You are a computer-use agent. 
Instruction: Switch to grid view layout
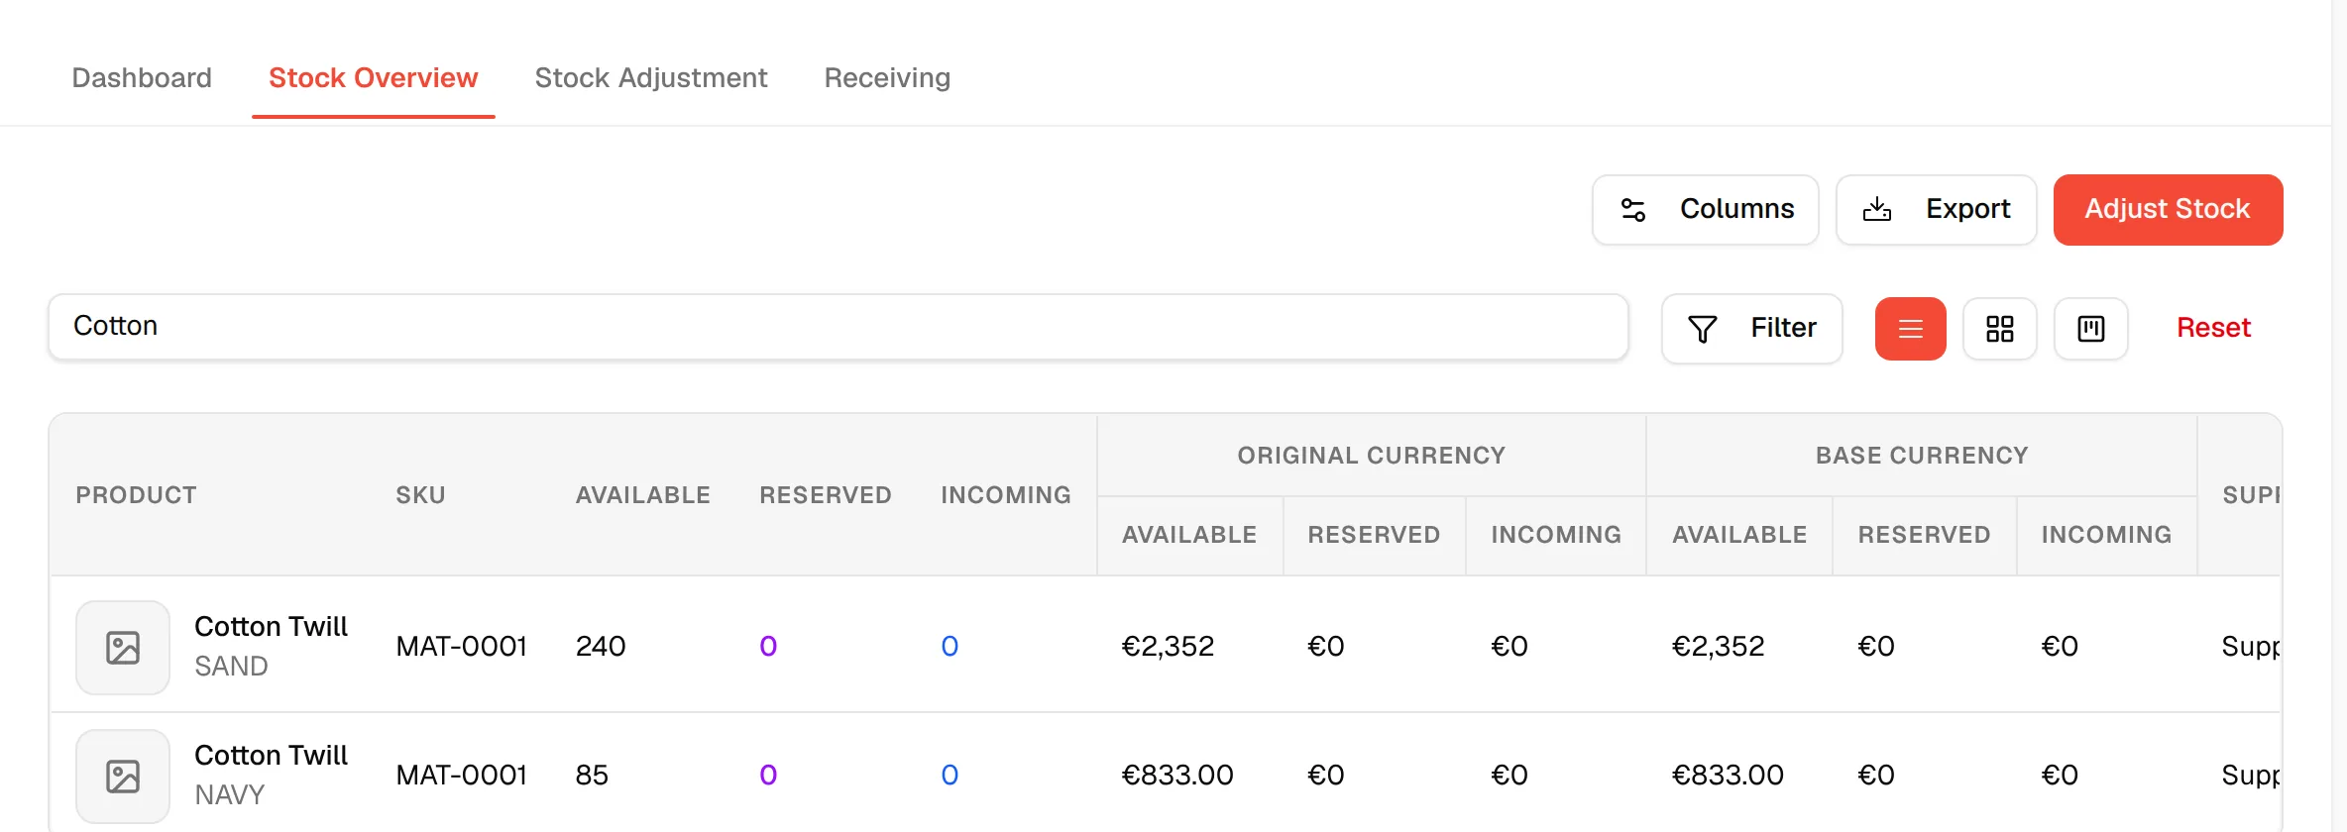click(1999, 329)
